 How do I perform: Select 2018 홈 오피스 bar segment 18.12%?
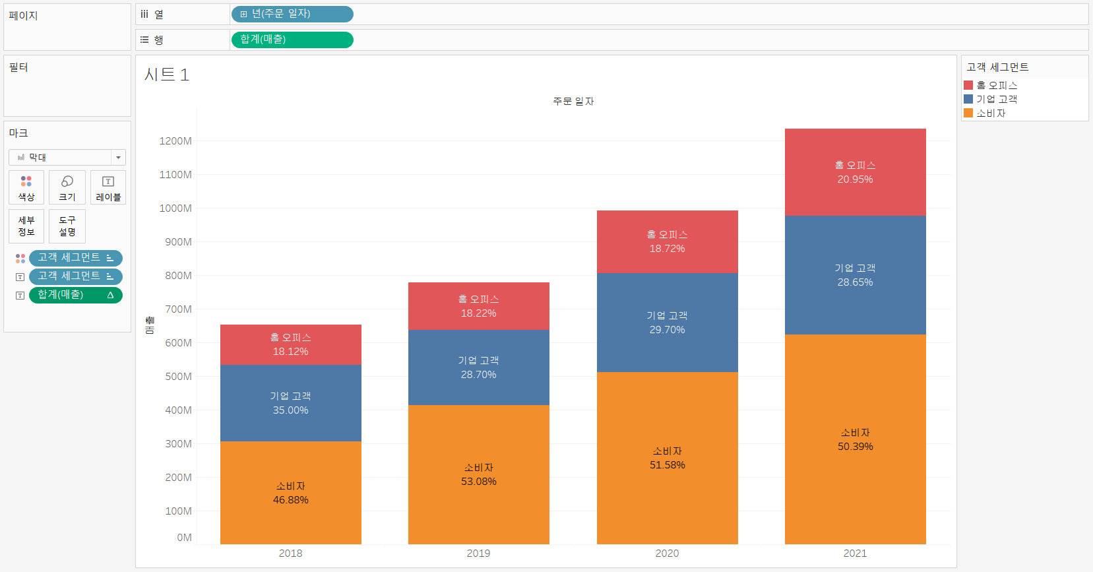point(291,344)
